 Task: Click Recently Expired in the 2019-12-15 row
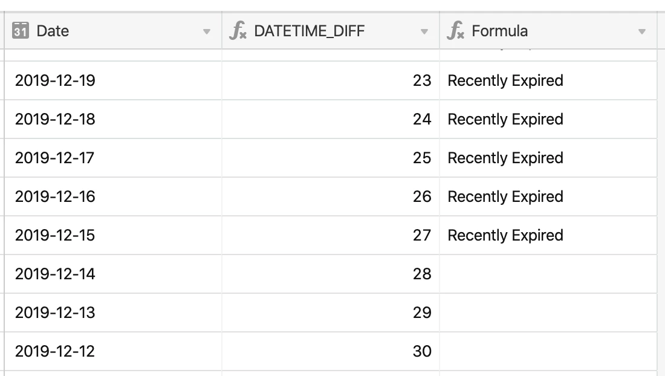pos(505,235)
